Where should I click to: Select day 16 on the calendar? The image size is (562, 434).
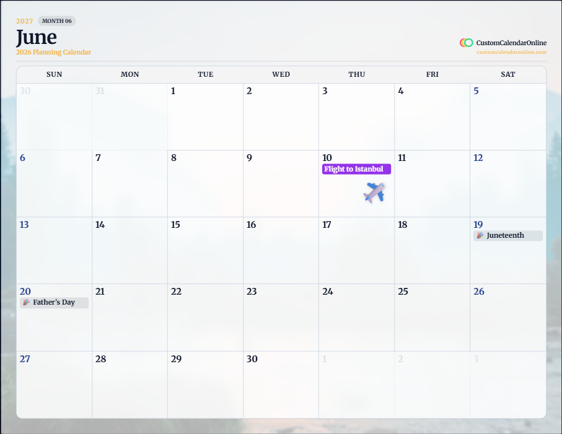coord(281,251)
